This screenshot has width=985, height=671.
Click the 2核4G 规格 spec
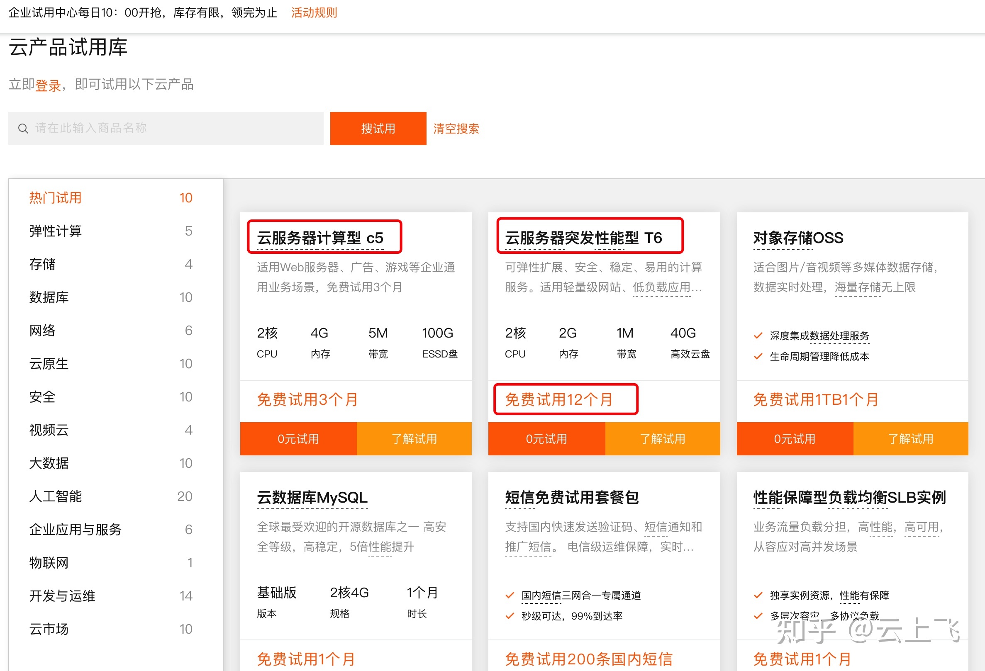pyautogui.click(x=349, y=602)
